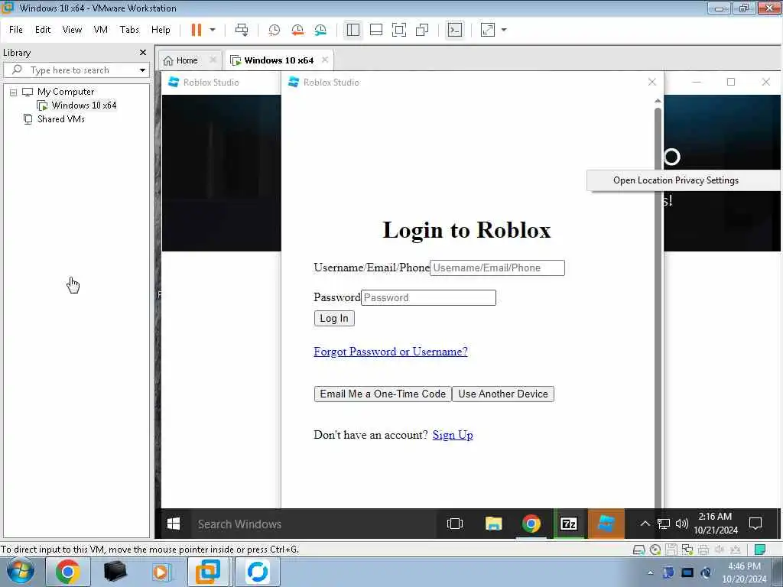Select Windows 10 x64 in library tree
The width and height of the screenshot is (783, 587).
[84, 105]
